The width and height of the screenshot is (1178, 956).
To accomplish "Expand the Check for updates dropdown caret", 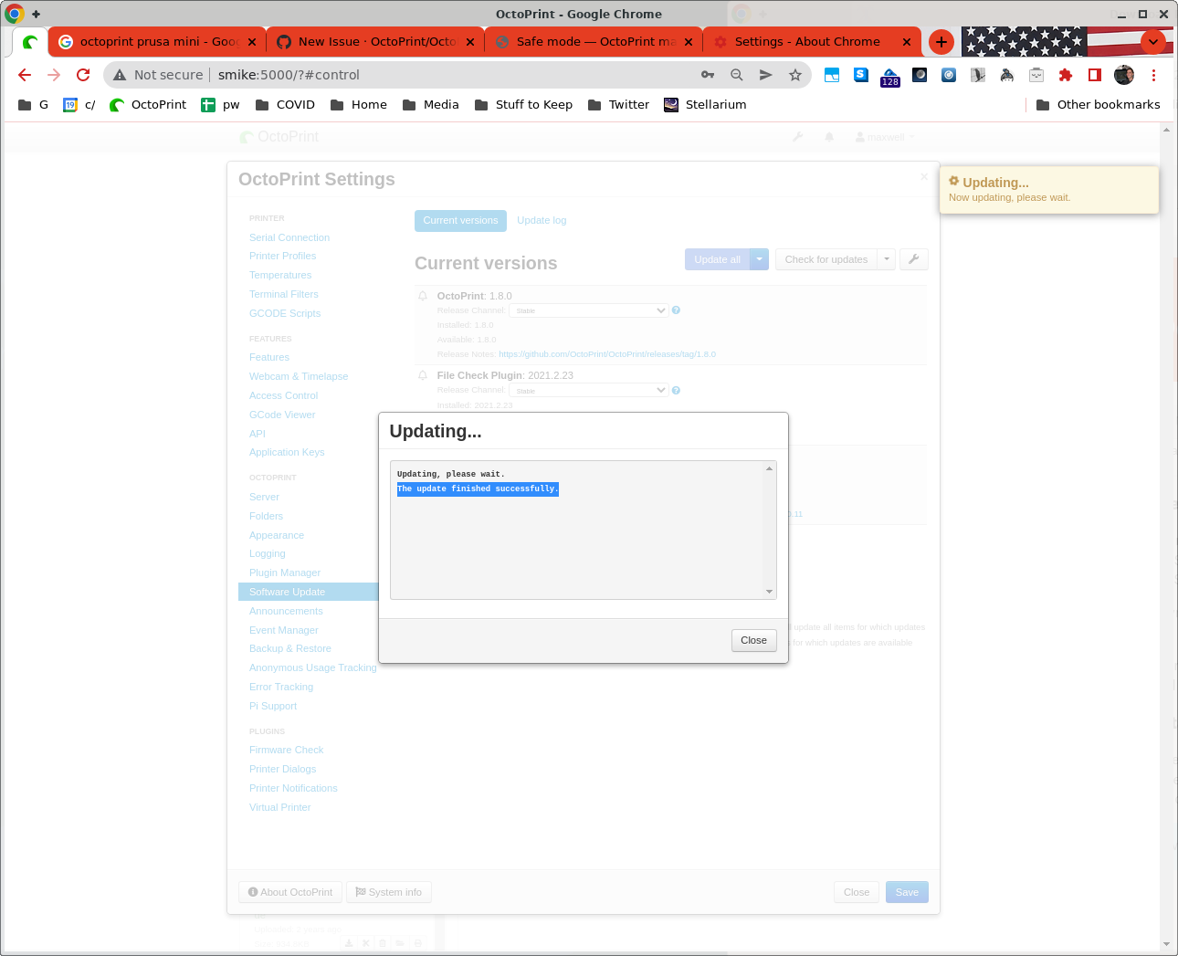I will pyautogui.click(x=887, y=259).
